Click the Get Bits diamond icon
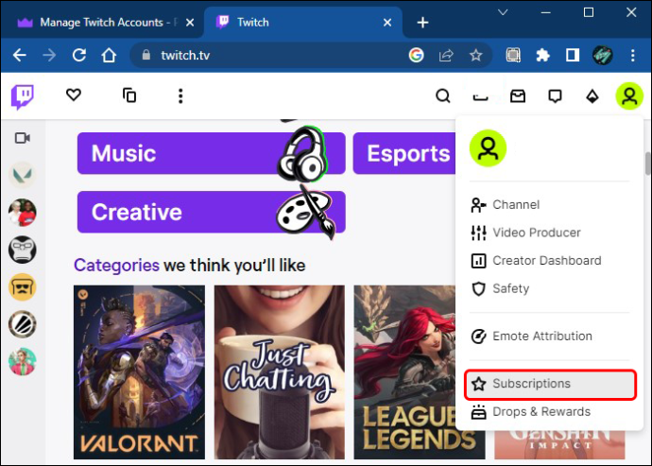Screen dimensions: 652x466 (x=592, y=96)
